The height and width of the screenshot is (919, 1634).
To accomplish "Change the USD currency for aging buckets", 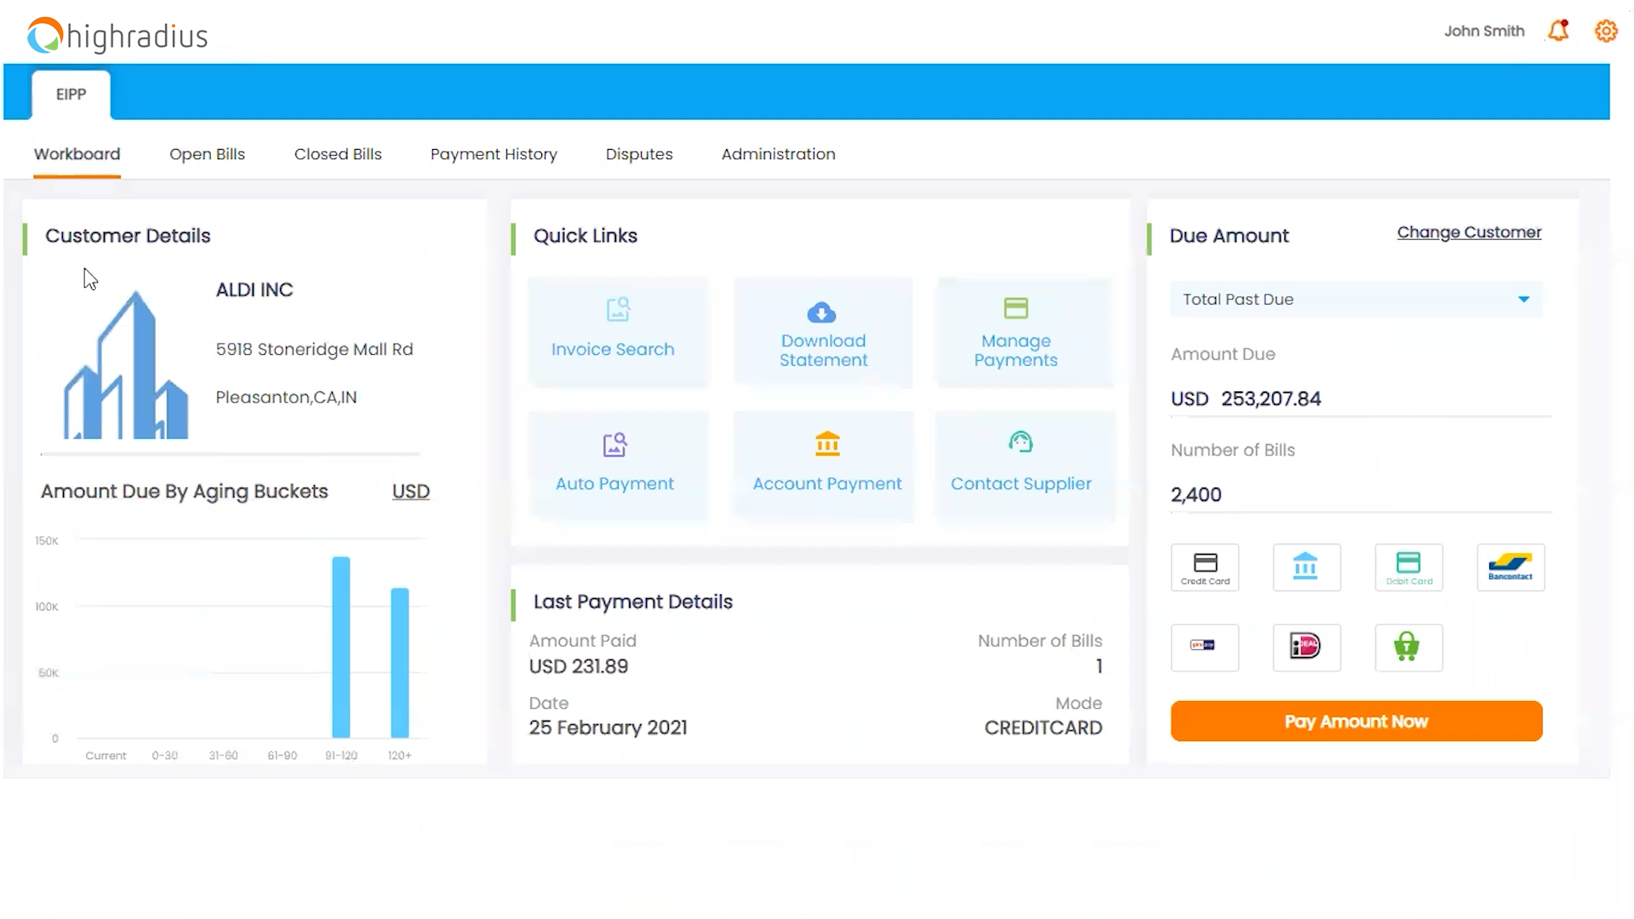I will 410,492.
